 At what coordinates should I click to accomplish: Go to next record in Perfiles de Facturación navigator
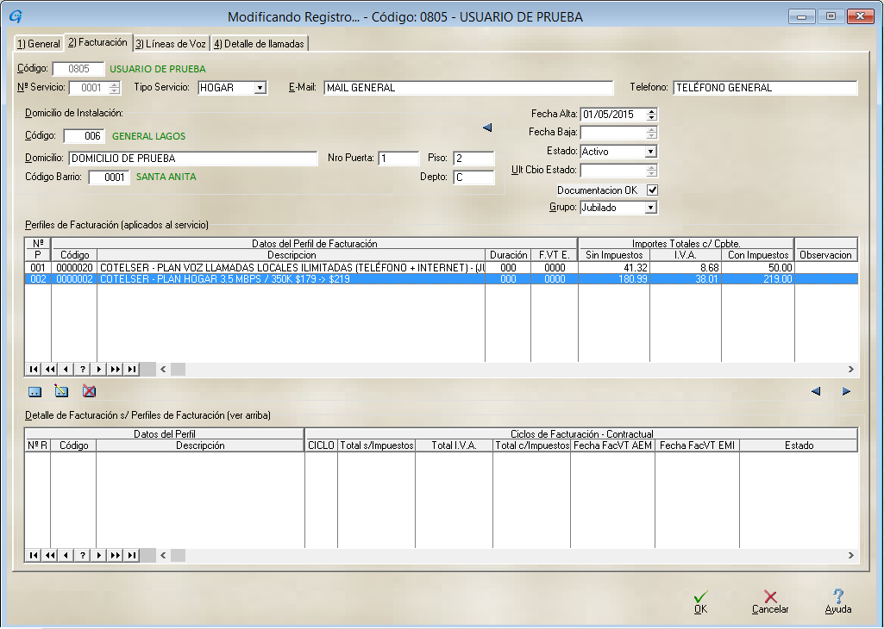pyautogui.click(x=98, y=370)
